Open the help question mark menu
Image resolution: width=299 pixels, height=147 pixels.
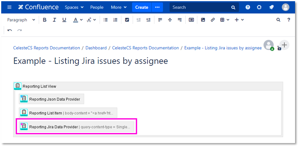pos(248,7)
